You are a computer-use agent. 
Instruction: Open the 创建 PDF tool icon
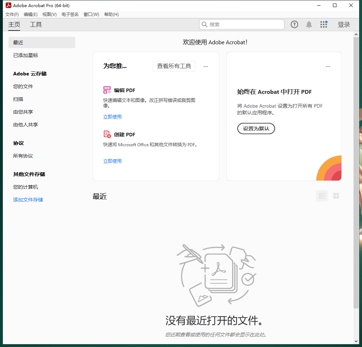coord(107,134)
